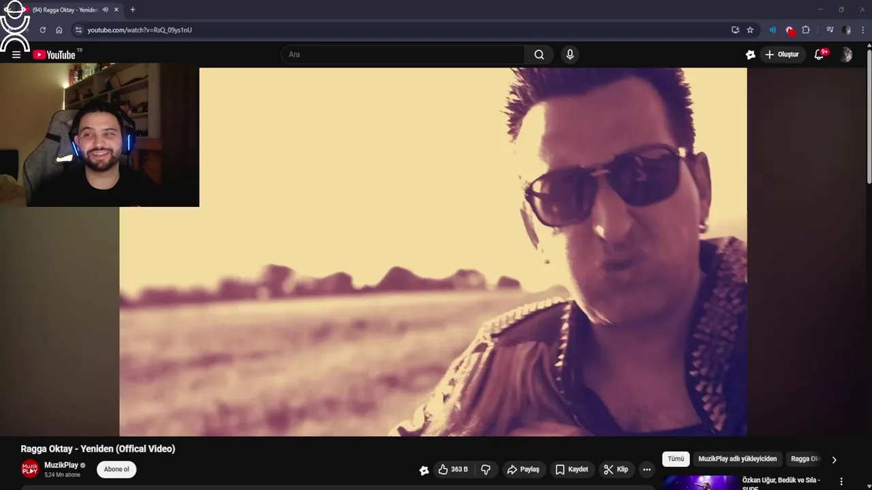872x490 pixels.
Task: Click the install/cast icon in address bar
Action: (x=735, y=30)
